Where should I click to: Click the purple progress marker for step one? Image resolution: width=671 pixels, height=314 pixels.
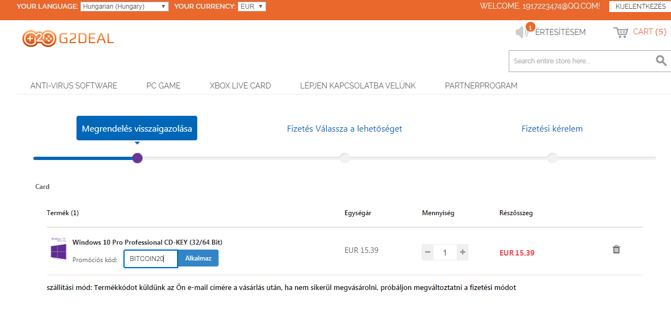137,158
